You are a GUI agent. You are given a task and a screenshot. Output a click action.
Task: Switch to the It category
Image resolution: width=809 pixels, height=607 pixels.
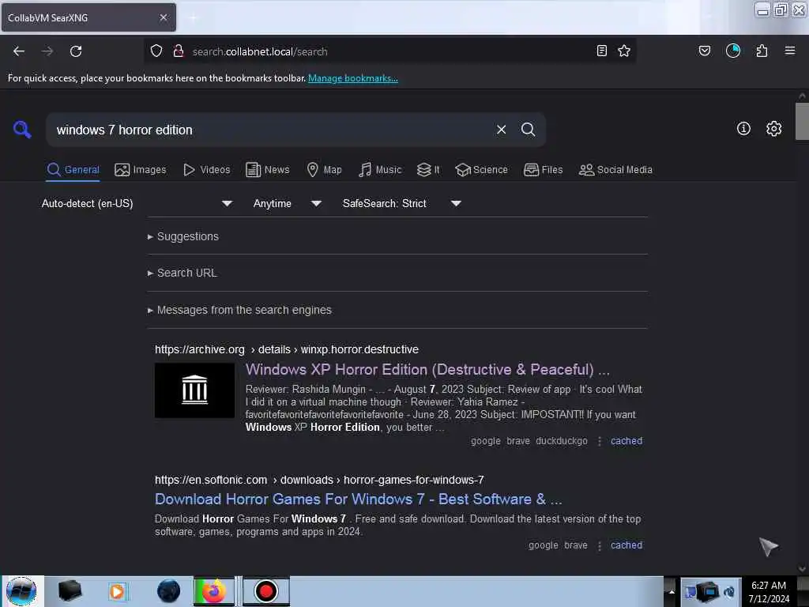428,170
